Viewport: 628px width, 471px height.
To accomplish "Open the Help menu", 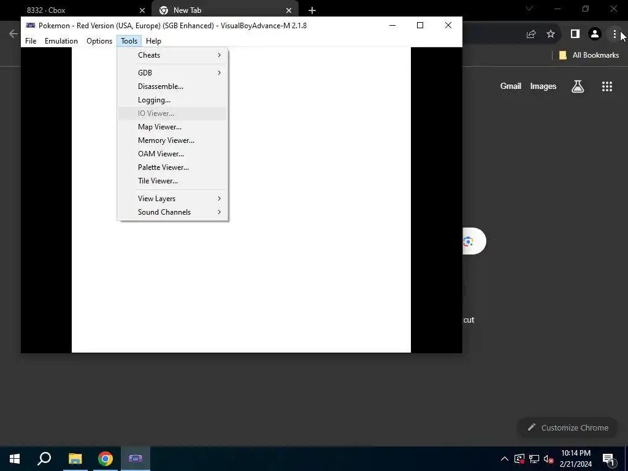I will 153,41.
